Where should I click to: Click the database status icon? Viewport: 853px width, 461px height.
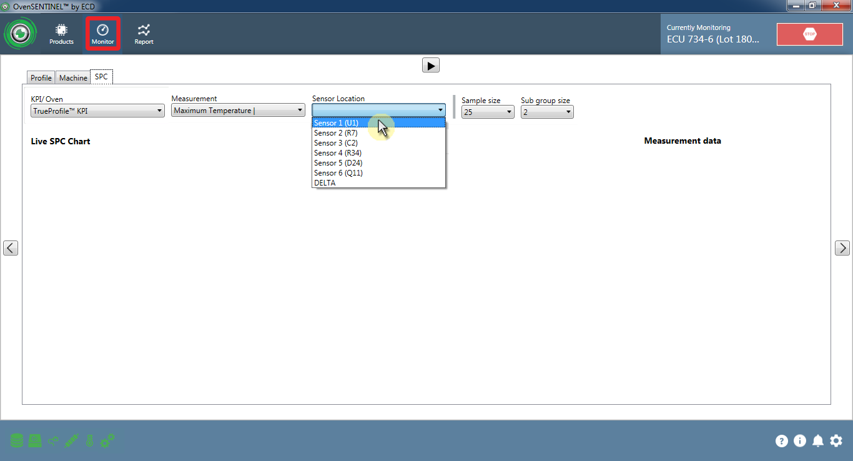click(x=17, y=441)
